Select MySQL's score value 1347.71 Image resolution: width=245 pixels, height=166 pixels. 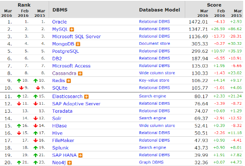(x=198, y=29)
